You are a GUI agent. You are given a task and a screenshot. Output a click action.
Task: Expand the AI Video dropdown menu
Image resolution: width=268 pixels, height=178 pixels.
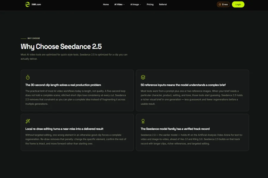119,4
